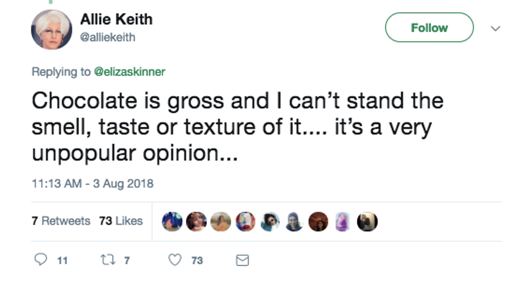Like the tweet with heart icon
The width and height of the screenshot is (525, 286).
175,260
